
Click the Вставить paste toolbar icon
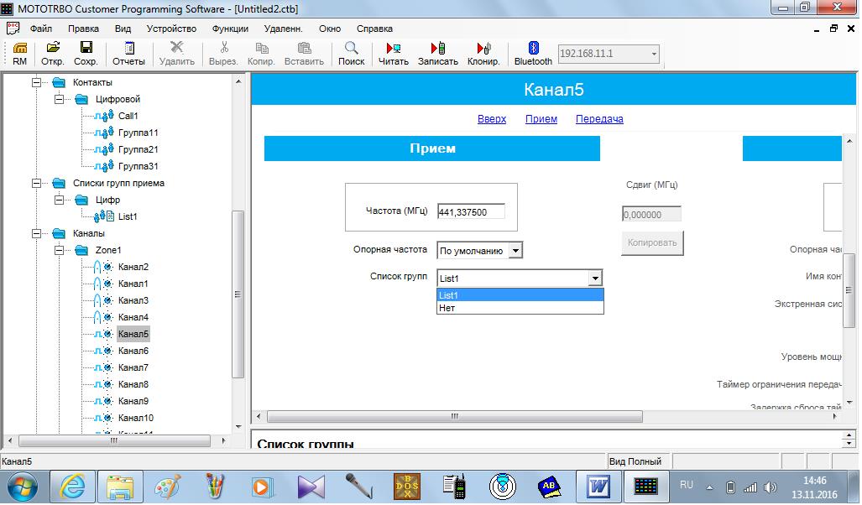(304, 54)
